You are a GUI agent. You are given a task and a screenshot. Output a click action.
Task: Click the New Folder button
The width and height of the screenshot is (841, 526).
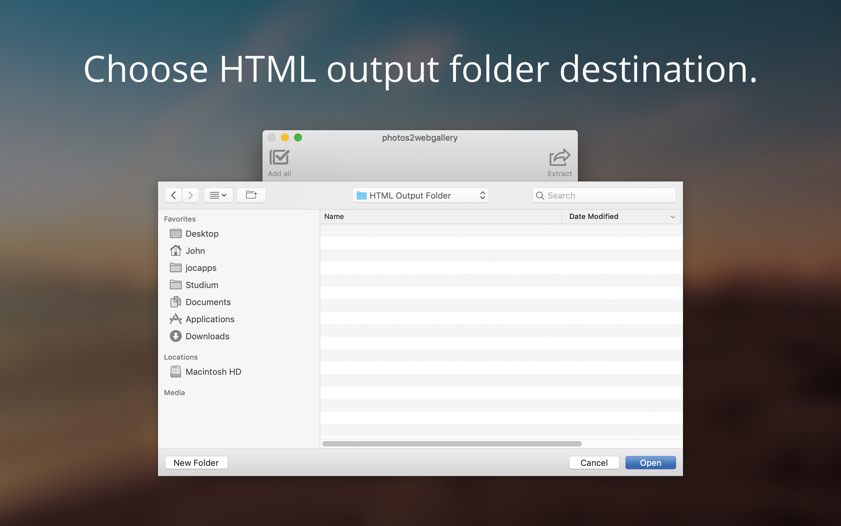coord(196,463)
